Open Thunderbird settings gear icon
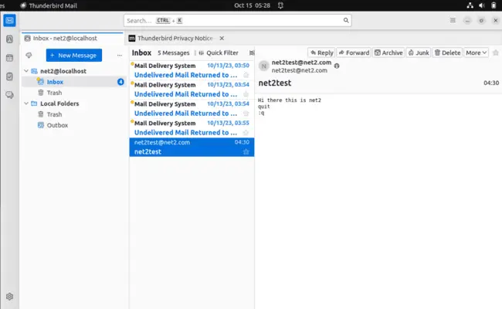This screenshot has height=309, width=502. click(9, 297)
